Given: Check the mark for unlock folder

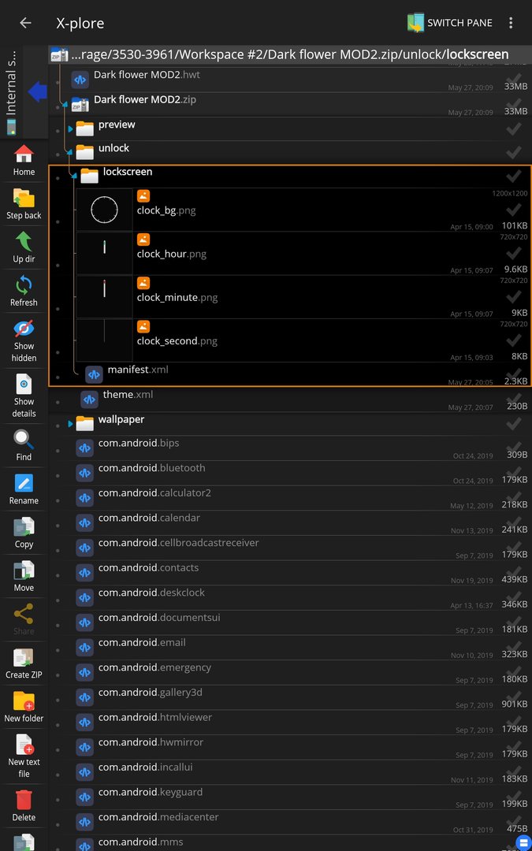Looking at the screenshot, I should (x=514, y=152).
